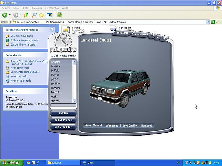Screen dimensions: 222x166
Task: Click Compartilhar esta pasta
Action: pyautogui.click(x=23, y=44)
